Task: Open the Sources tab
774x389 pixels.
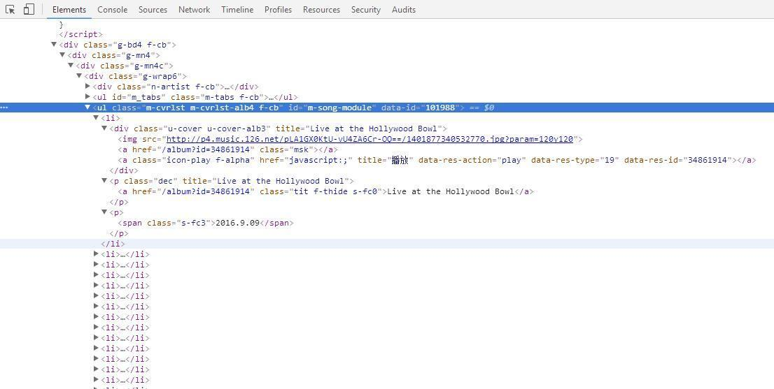Action: click(153, 9)
